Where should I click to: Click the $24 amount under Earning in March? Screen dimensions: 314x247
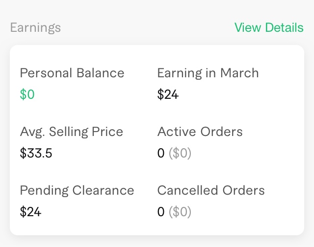click(x=168, y=94)
